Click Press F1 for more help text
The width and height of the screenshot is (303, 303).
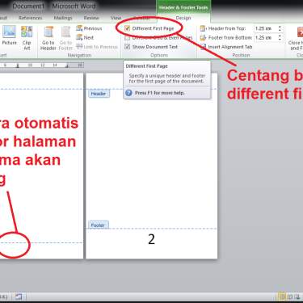point(160,93)
